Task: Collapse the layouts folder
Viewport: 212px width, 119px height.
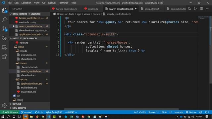Action: [x=23, y=79]
